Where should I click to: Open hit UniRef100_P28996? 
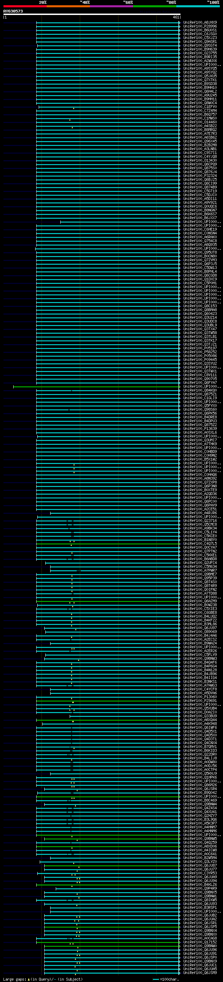click(x=200, y=26)
